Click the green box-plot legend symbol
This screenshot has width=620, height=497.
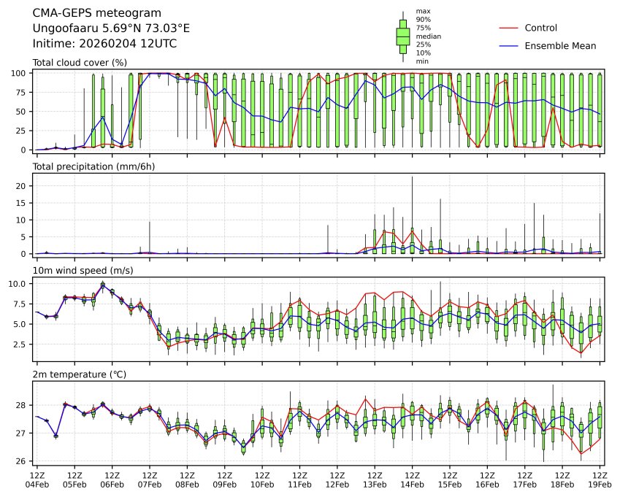pyautogui.click(x=403, y=36)
